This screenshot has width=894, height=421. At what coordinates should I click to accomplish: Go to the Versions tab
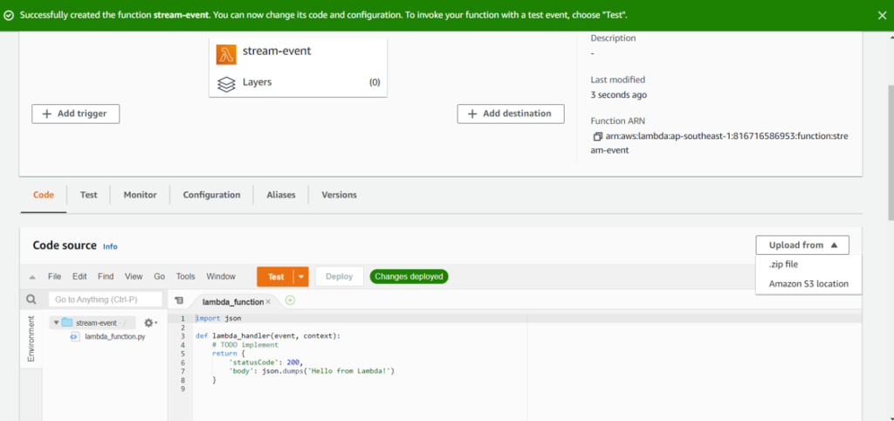[x=340, y=195]
